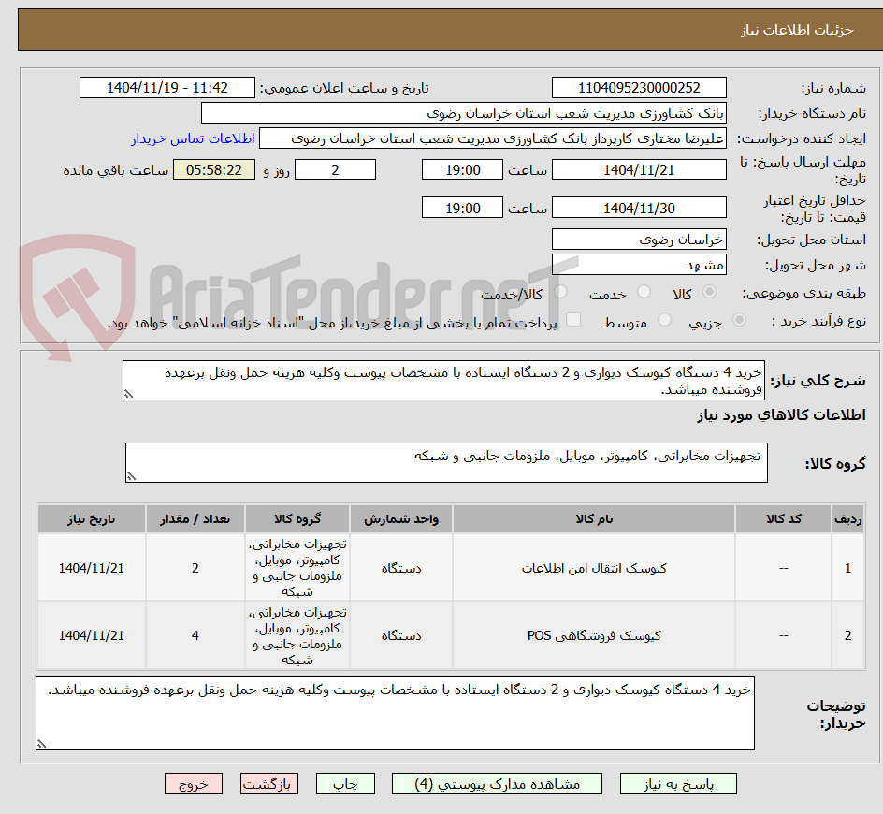This screenshot has width=883, height=814.
Task: Click the کد کالا column header
Action: (x=783, y=519)
